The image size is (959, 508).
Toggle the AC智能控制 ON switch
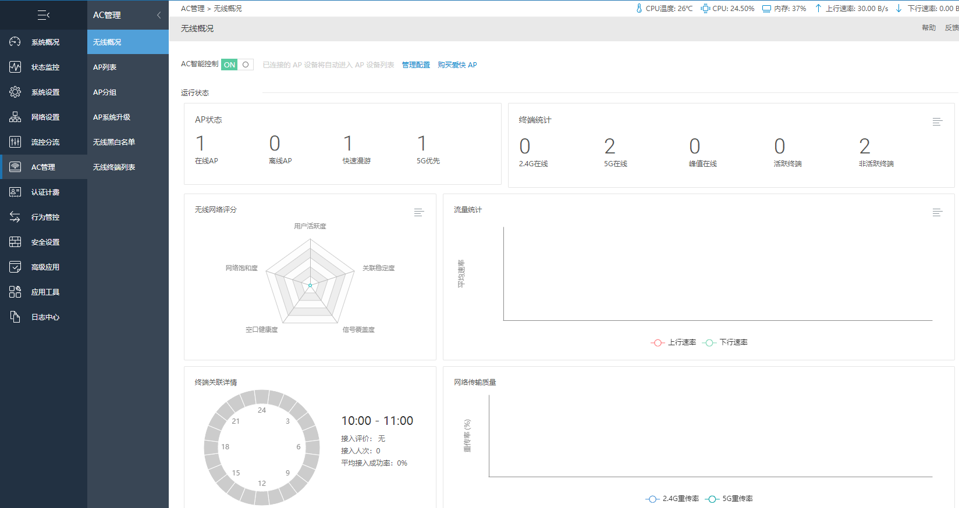click(x=237, y=65)
